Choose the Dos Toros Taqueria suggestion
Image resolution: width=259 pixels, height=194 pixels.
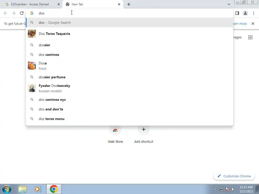point(129,34)
